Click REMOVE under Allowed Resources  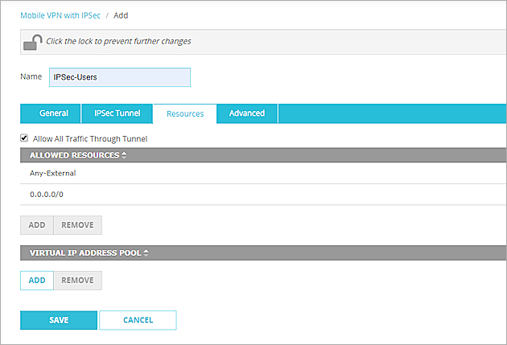[77, 225]
